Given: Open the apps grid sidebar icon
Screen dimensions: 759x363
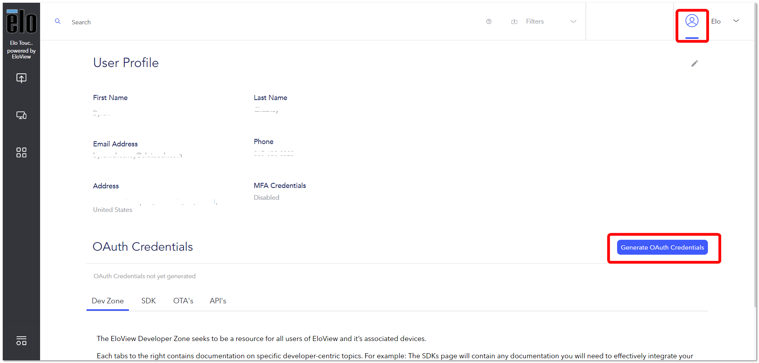Looking at the screenshot, I should (x=21, y=152).
